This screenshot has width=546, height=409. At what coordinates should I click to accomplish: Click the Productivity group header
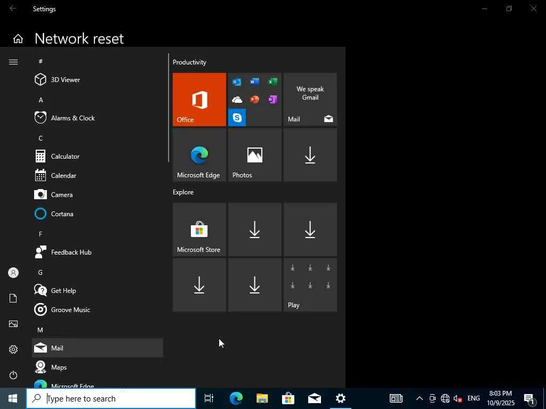pos(189,62)
